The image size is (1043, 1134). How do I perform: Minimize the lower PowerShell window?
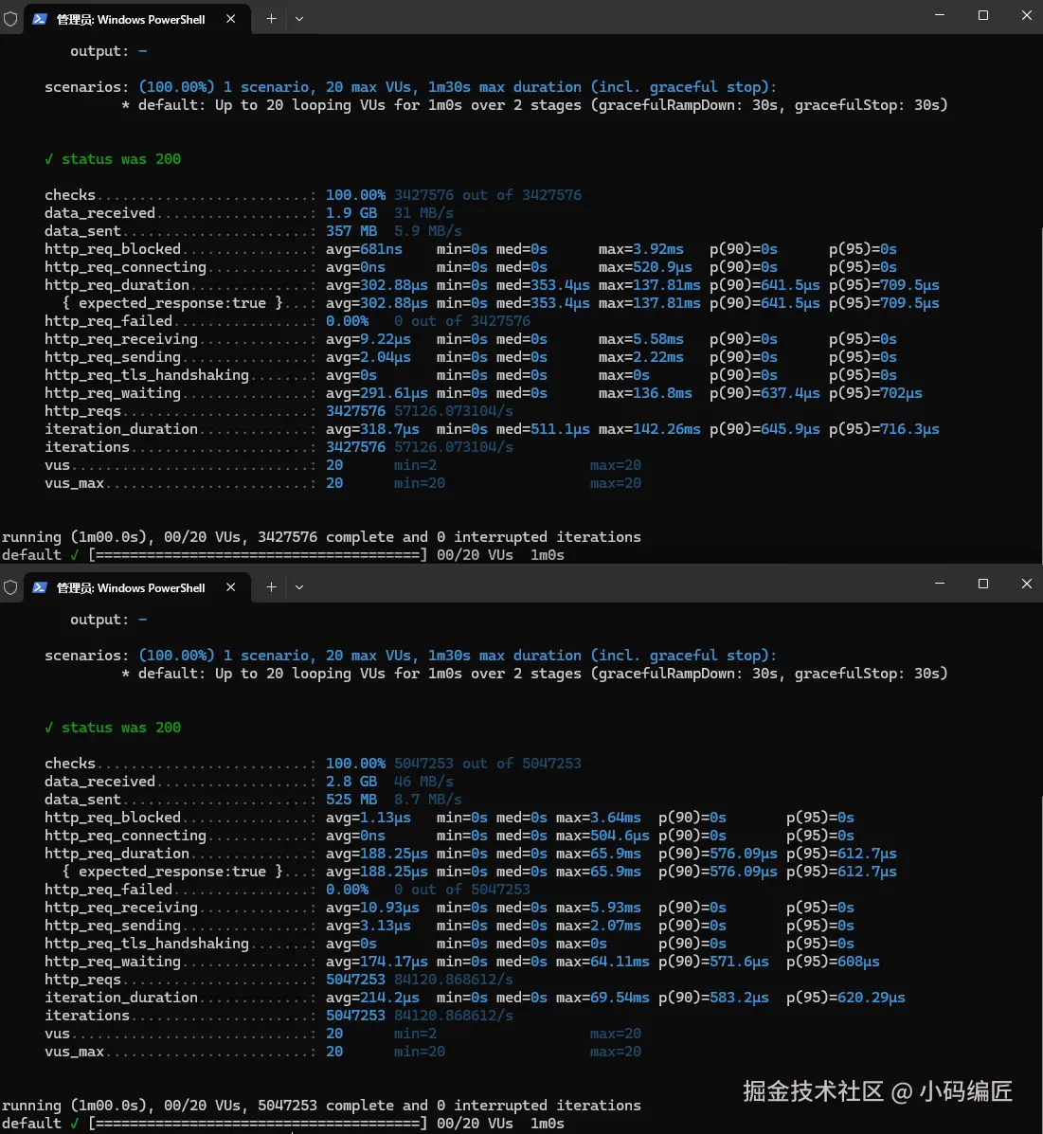pyautogui.click(x=940, y=584)
